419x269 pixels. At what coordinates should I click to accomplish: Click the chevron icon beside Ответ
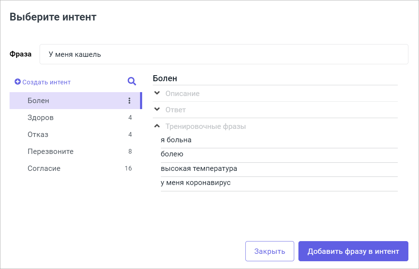point(157,109)
